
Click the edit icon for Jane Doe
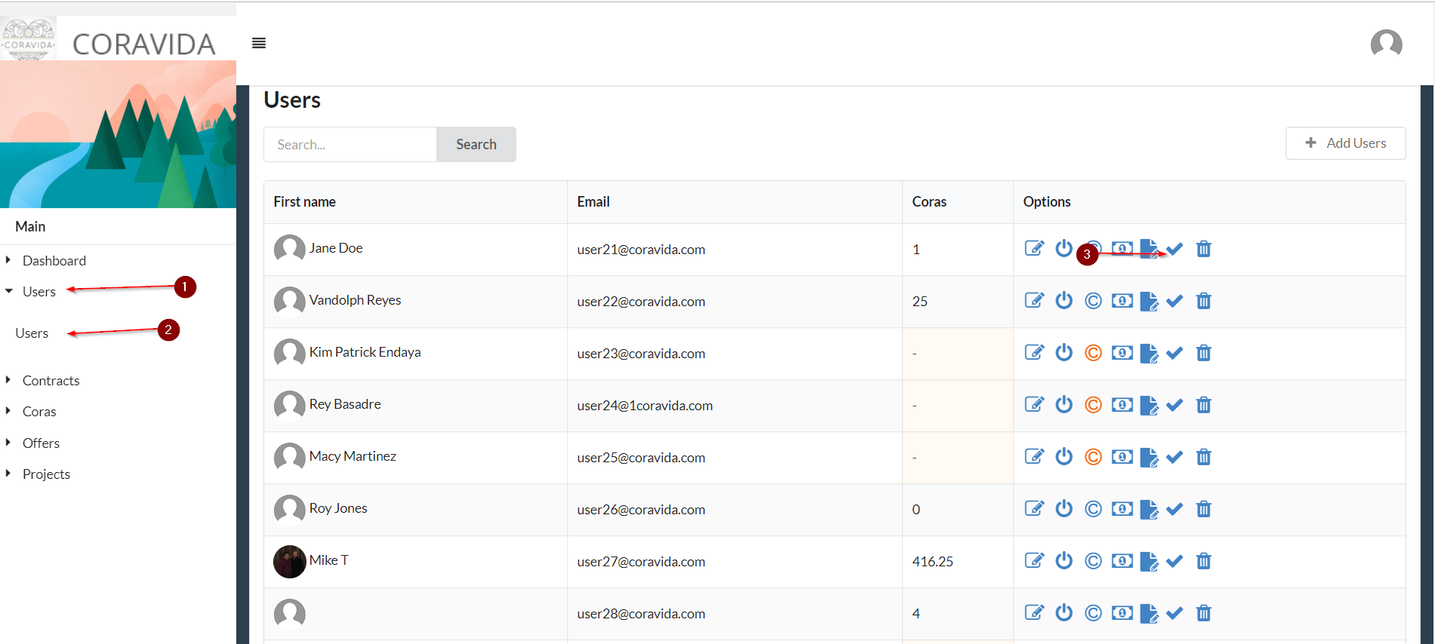1033,249
